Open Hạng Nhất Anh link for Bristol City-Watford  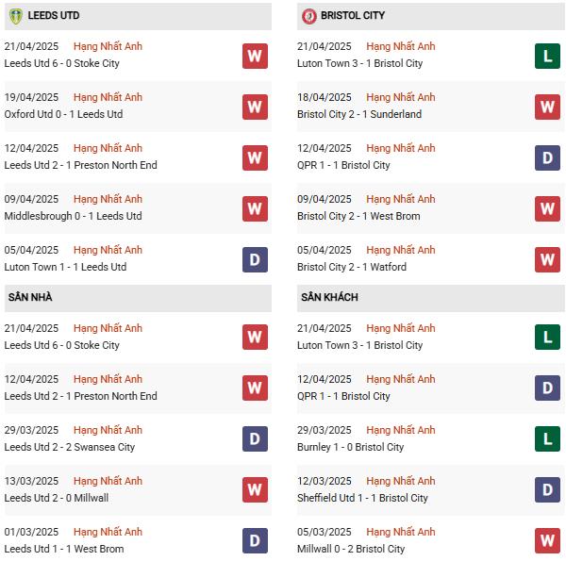click(x=401, y=250)
